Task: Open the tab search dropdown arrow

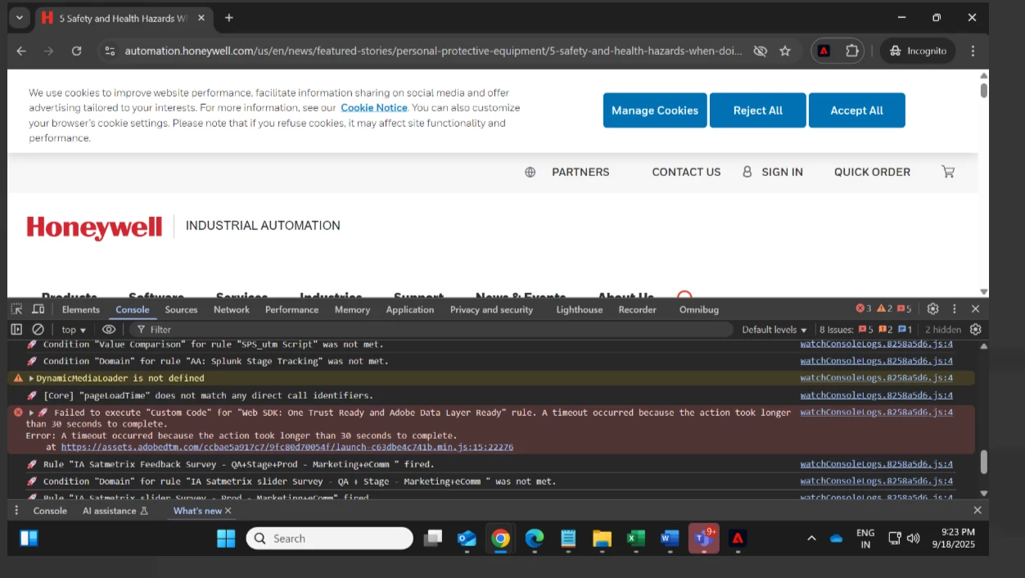Action: (20, 17)
